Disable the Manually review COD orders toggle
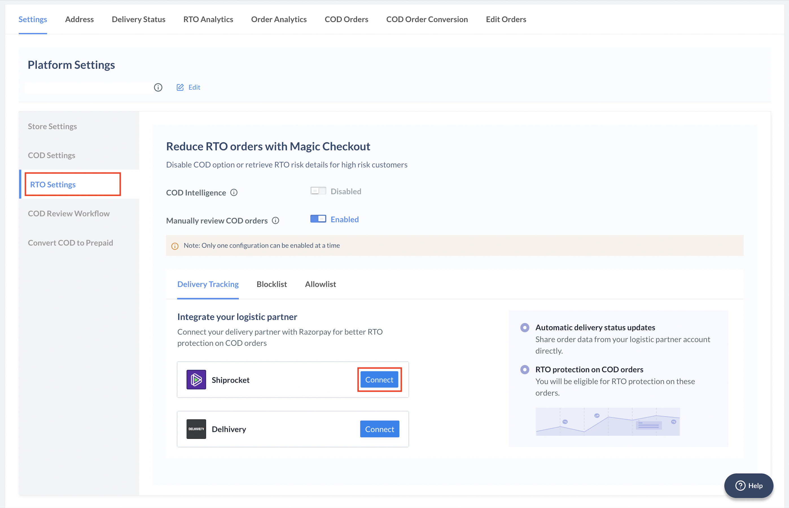This screenshot has width=789, height=508. coord(318,219)
